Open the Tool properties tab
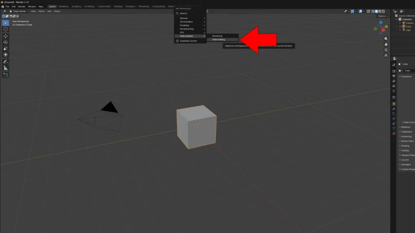 coord(394,65)
